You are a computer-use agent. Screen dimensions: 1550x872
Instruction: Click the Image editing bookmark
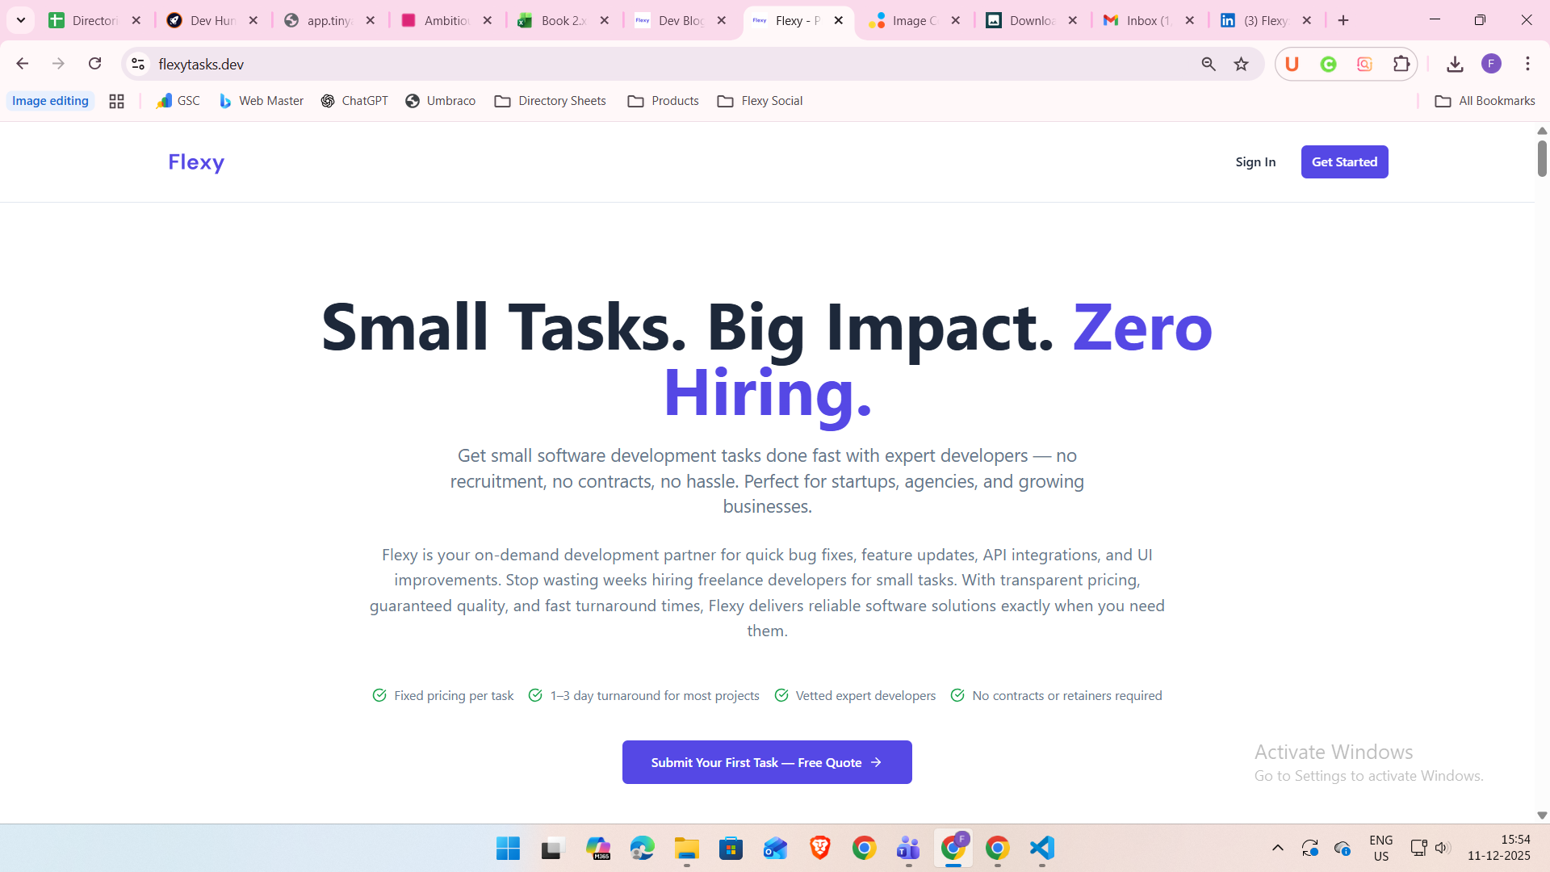click(x=50, y=101)
